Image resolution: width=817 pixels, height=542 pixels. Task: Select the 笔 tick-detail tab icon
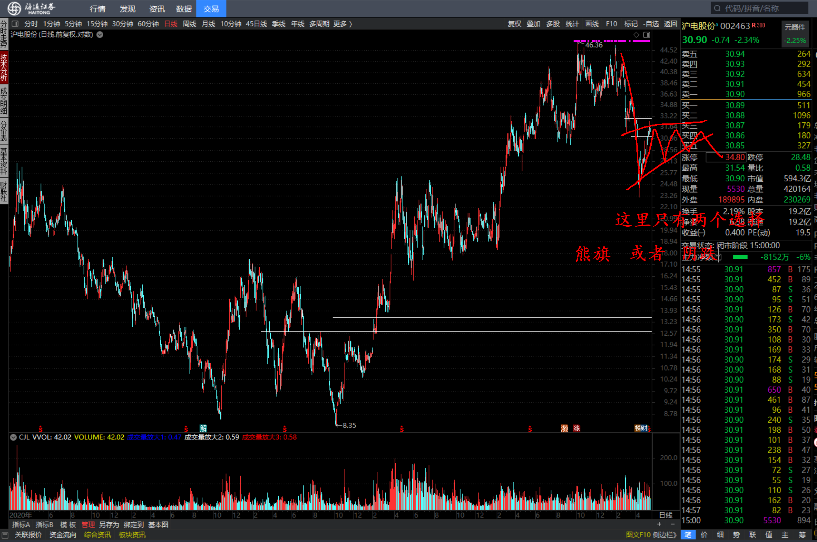(688, 535)
